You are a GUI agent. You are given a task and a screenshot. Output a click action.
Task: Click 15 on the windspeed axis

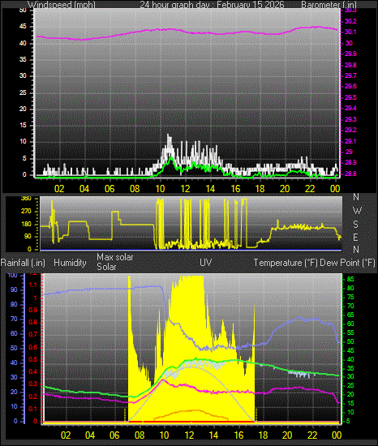(x=23, y=126)
